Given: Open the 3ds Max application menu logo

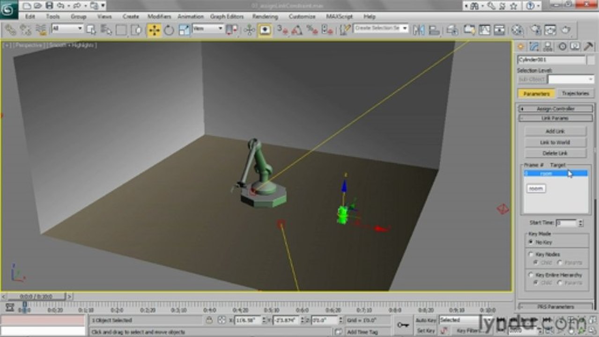Looking at the screenshot, I should tap(9, 9).
